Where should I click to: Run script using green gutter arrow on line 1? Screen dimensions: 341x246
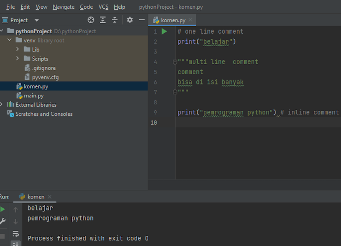(164, 31)
